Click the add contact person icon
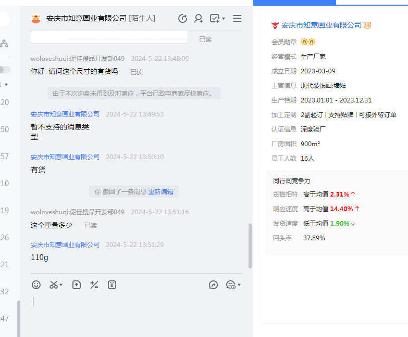 199,19
